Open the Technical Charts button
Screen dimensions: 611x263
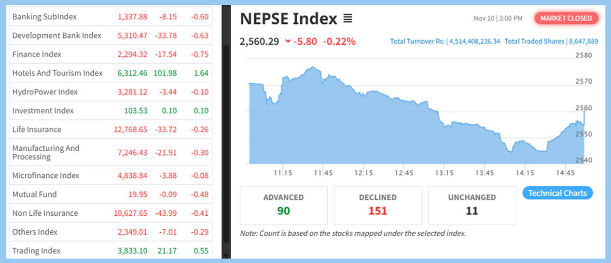[x=557, y=193]
